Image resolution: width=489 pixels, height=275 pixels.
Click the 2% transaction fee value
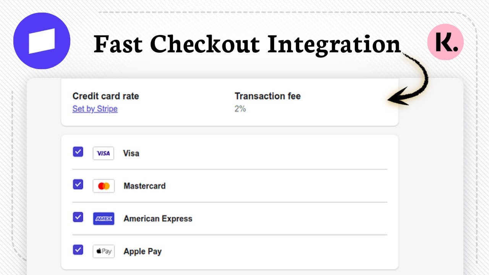tap(240, 109)
